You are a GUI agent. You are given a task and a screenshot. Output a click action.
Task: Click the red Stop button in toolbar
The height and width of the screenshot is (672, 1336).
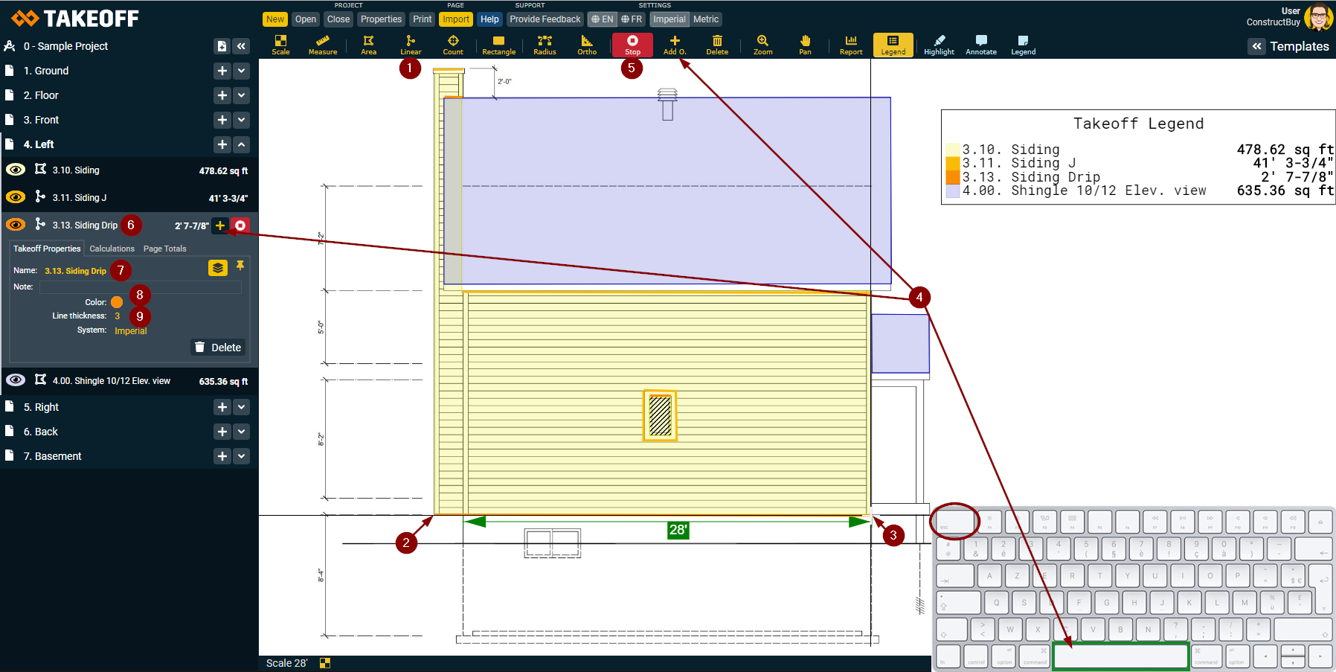tap(632, 45)
